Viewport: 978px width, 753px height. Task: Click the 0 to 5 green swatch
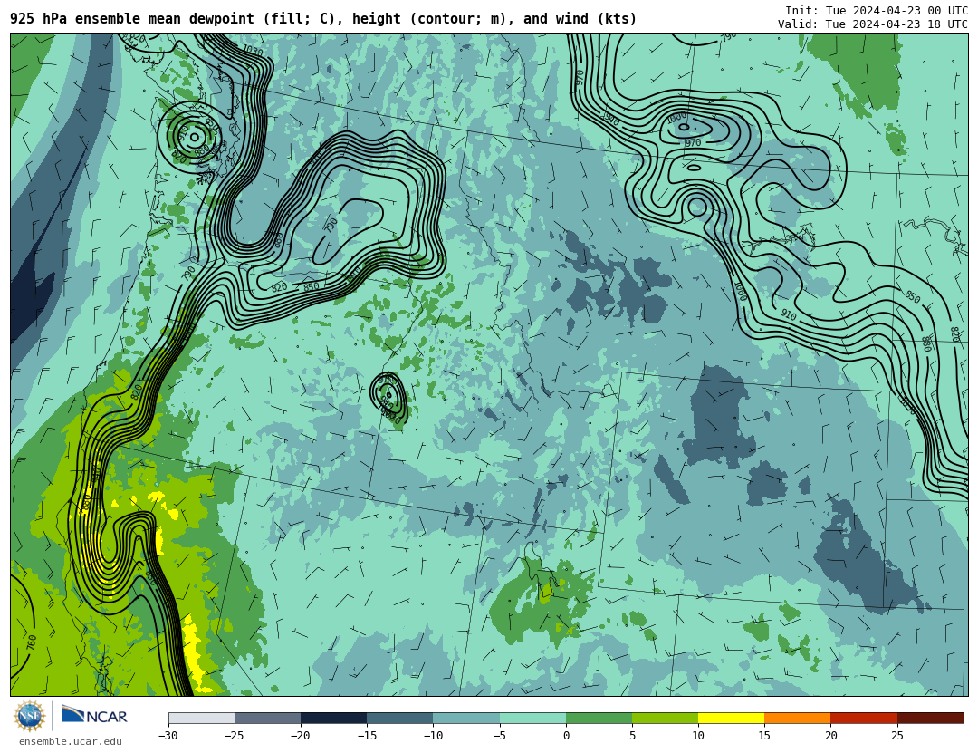[599, 719]
